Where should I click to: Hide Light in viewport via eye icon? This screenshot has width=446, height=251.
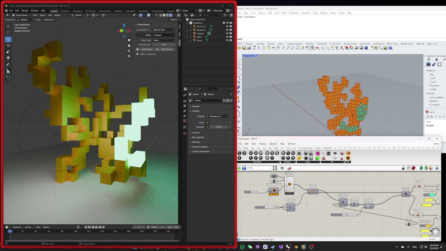tap(227, 37)
